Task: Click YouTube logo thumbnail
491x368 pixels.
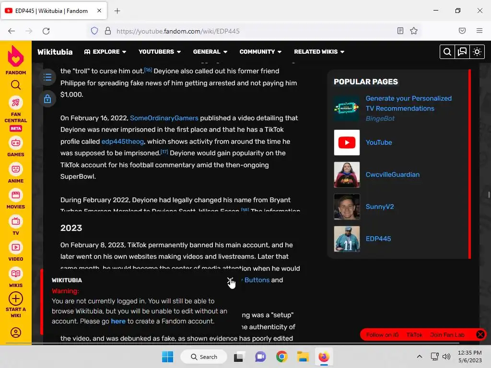Action: click(x=347, y=142)
